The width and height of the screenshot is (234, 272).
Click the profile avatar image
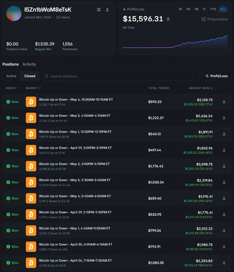pos(14,14)
